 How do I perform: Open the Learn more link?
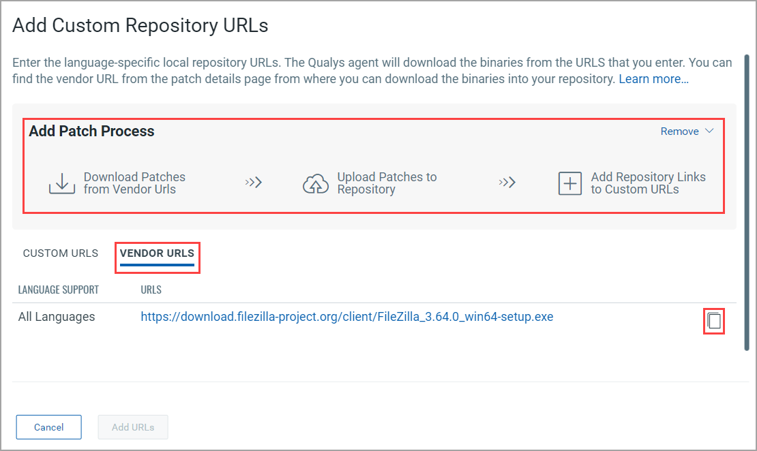(x=653, y=78)
